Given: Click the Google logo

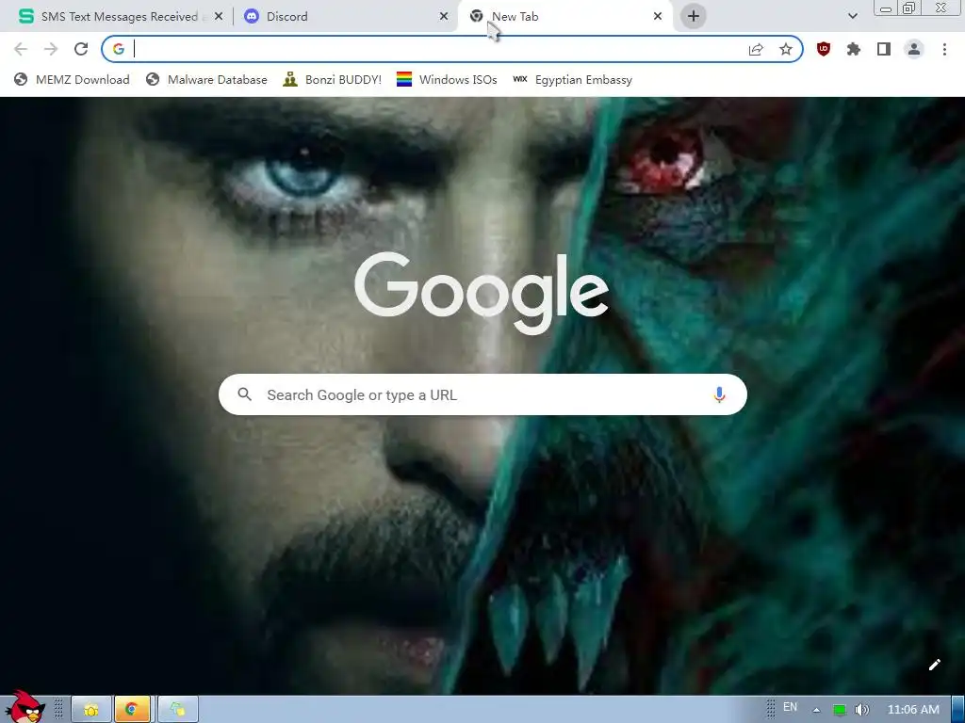Looking at the screenshot, I should 482,293.
